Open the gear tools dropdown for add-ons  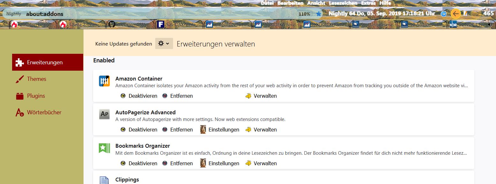click(164, 44)
